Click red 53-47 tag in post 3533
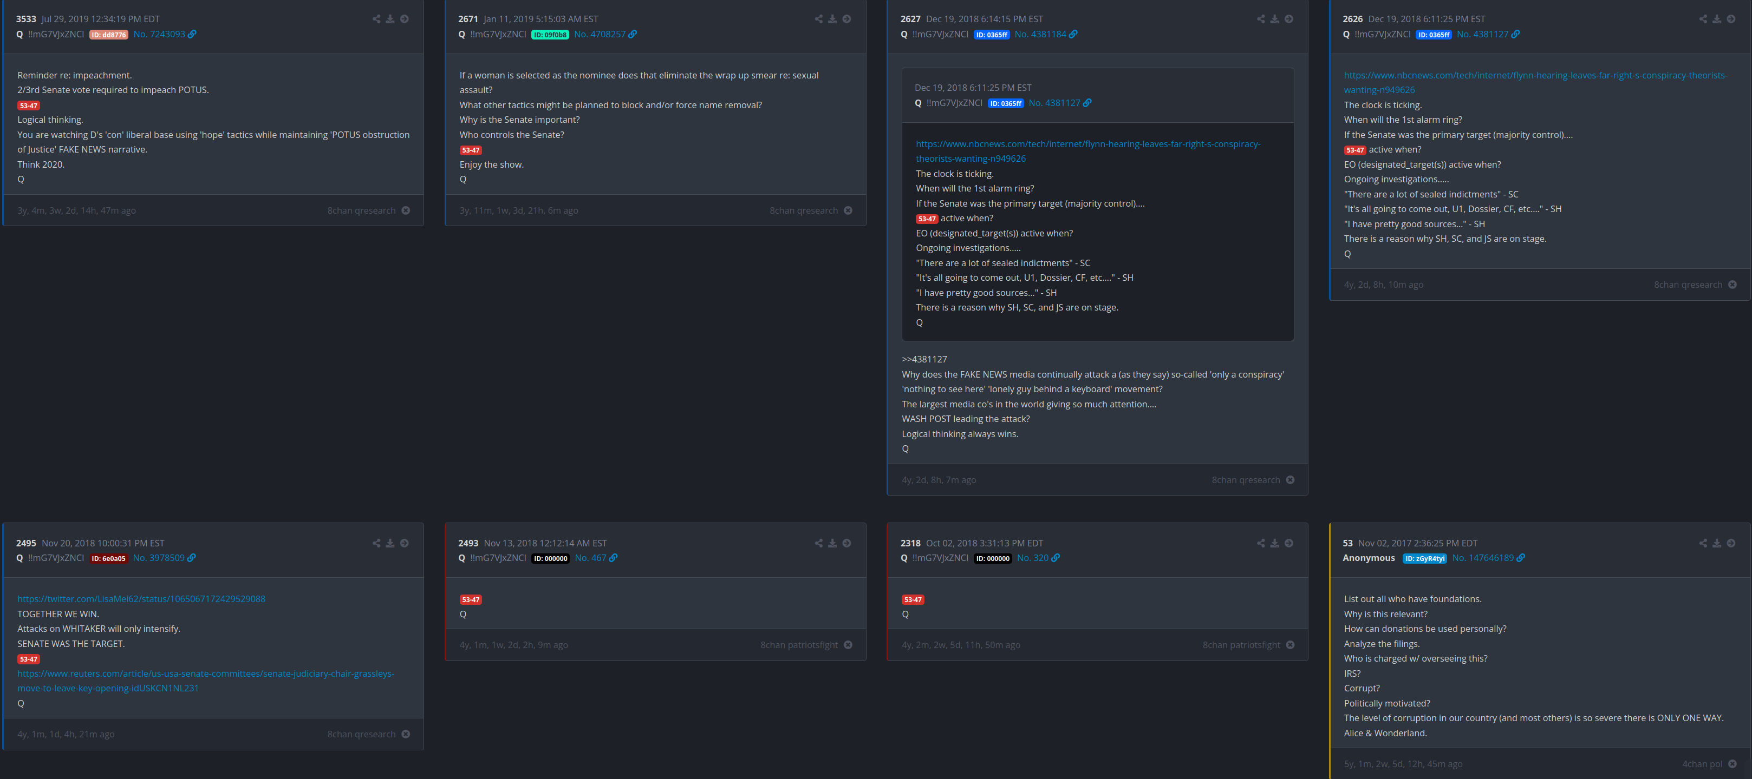 [29, 105]
